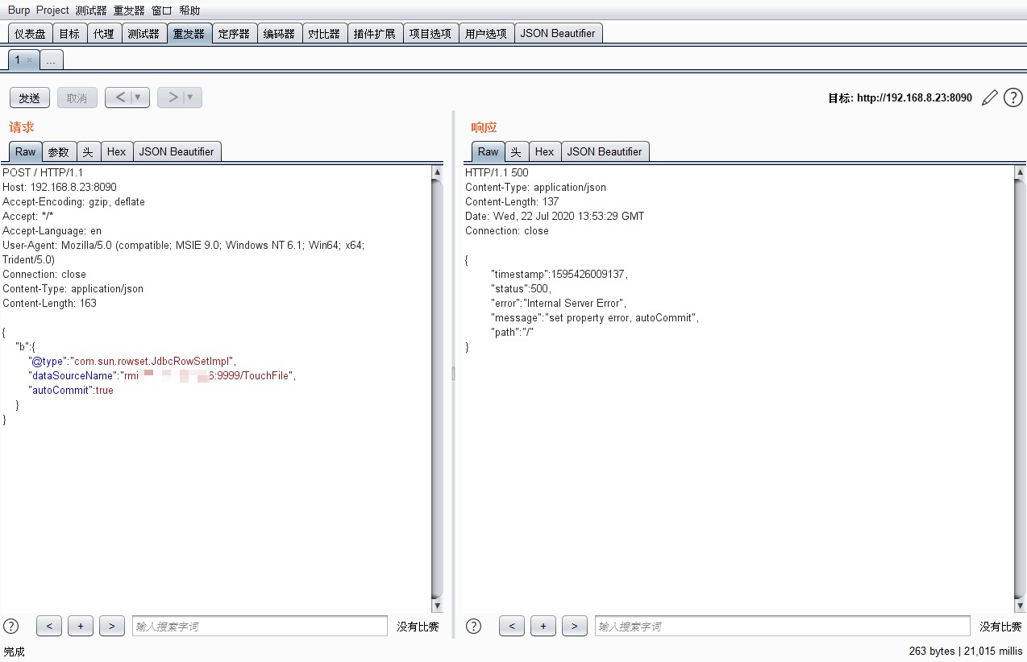Switch to 编码器 tab
Viewport: 1027px width, 662px height.
(280, 33)
